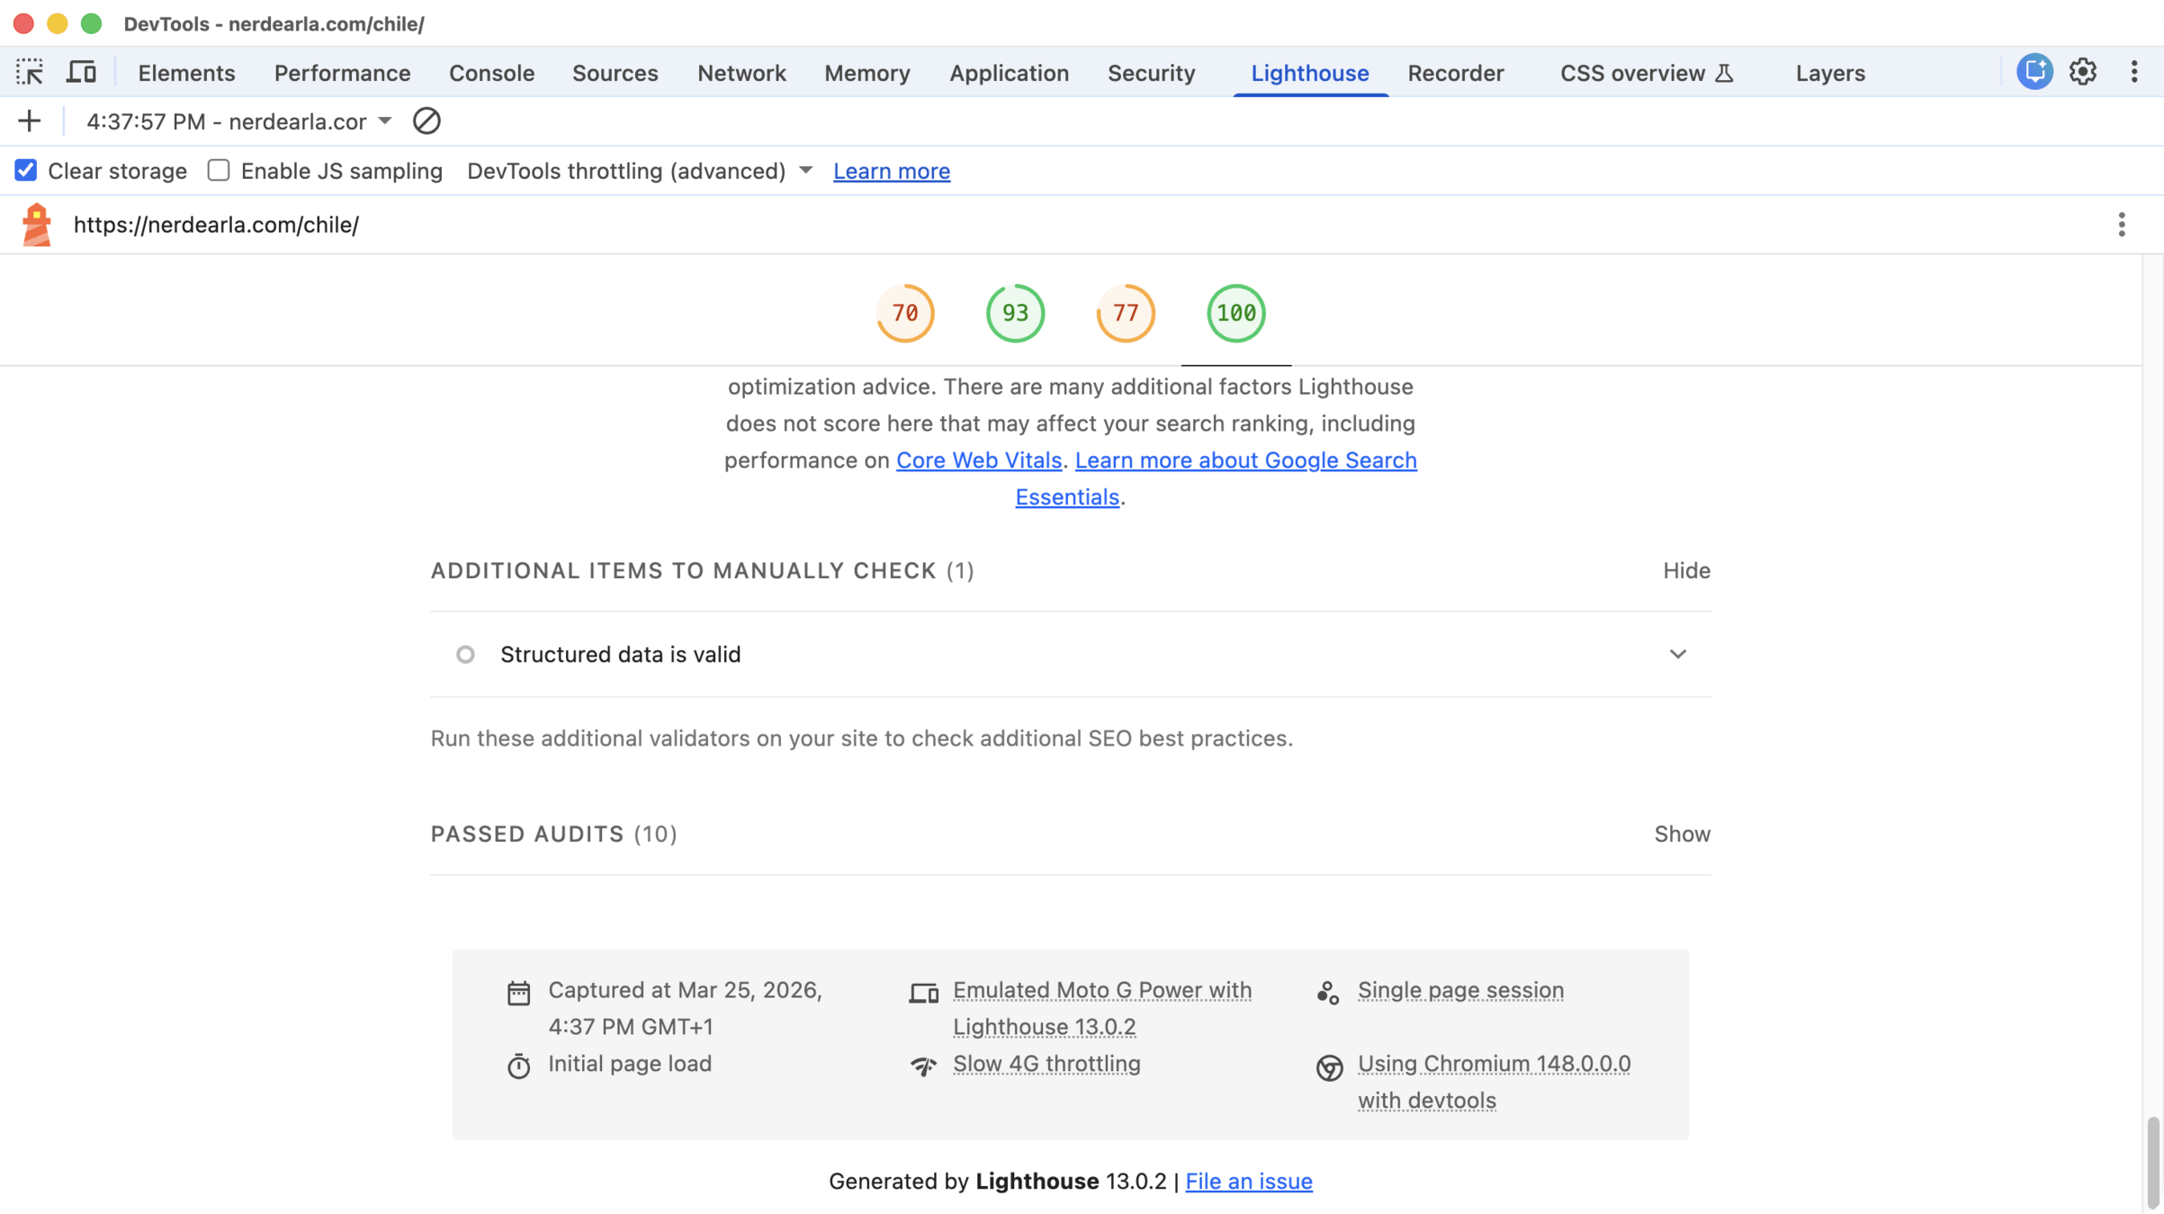Toggle the device toolbar icon
The image size is (2164, 1214).
click(x=81, y=72)
